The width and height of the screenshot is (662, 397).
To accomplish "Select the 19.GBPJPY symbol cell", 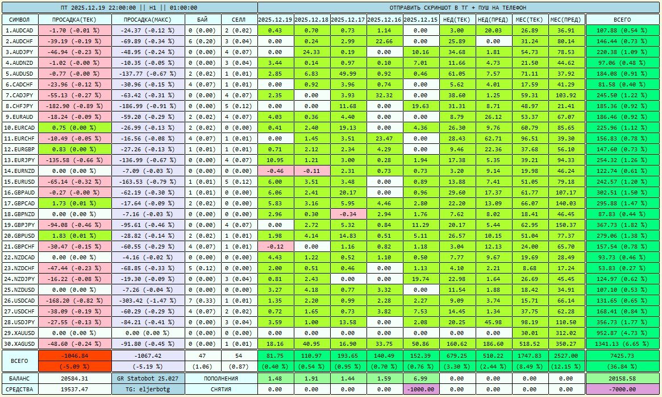I will [x=20, y=225].
